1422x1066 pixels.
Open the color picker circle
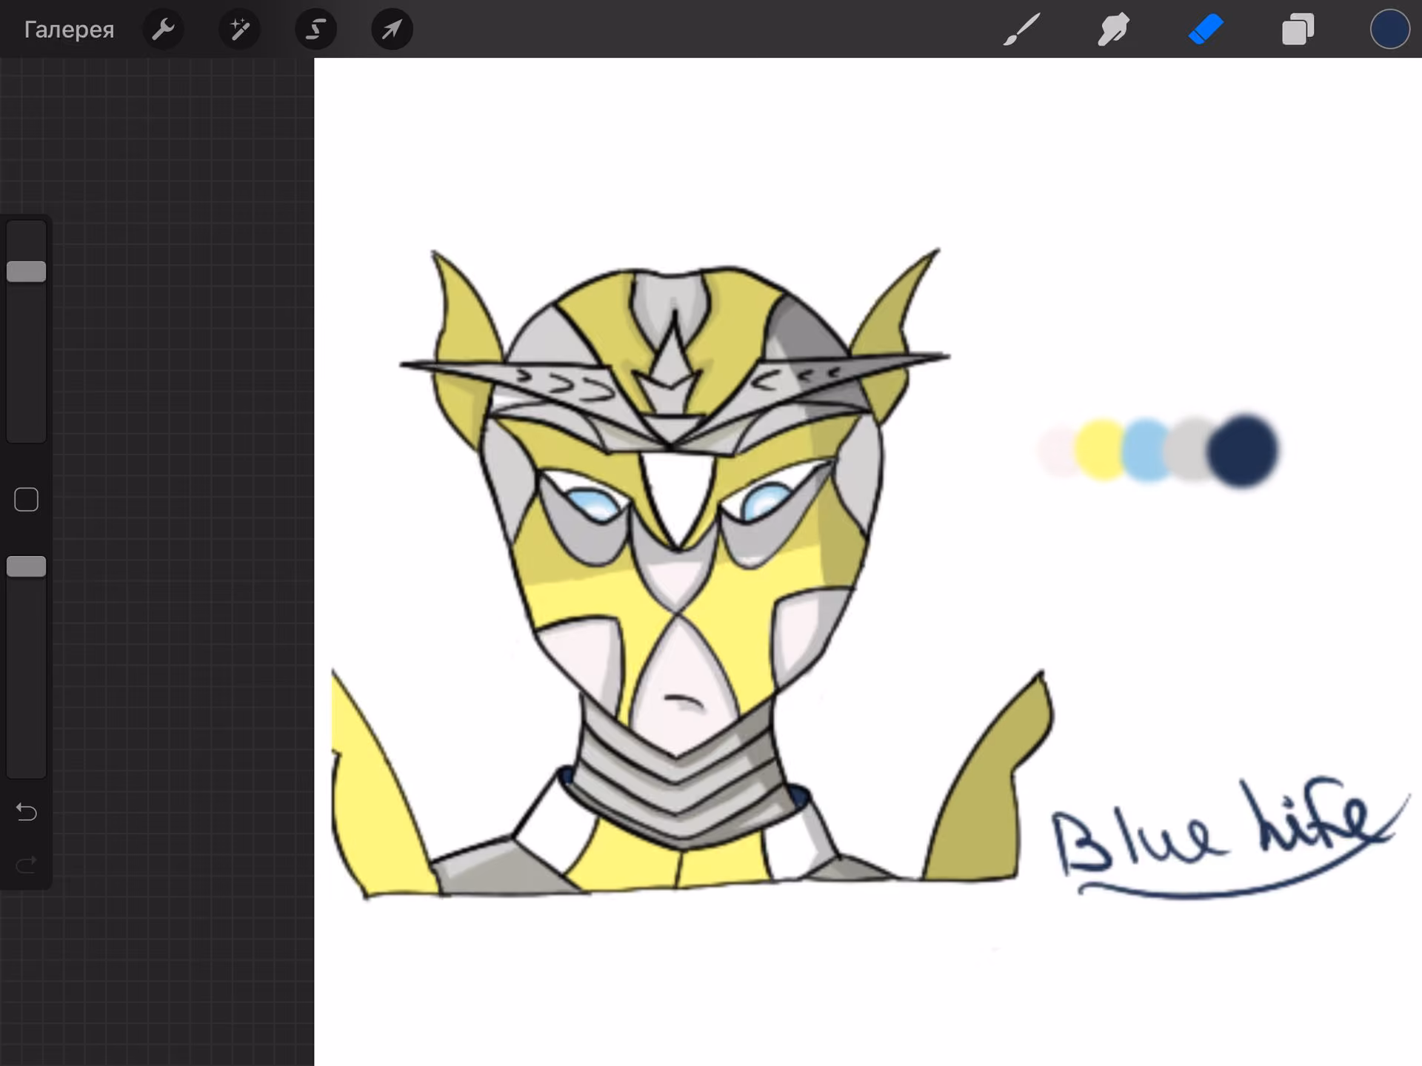1389,30
